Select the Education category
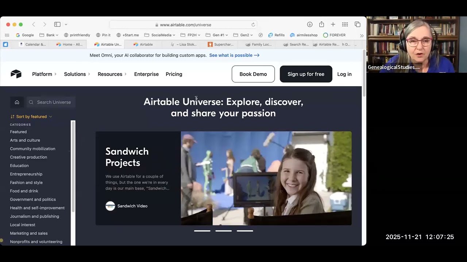 19,166
